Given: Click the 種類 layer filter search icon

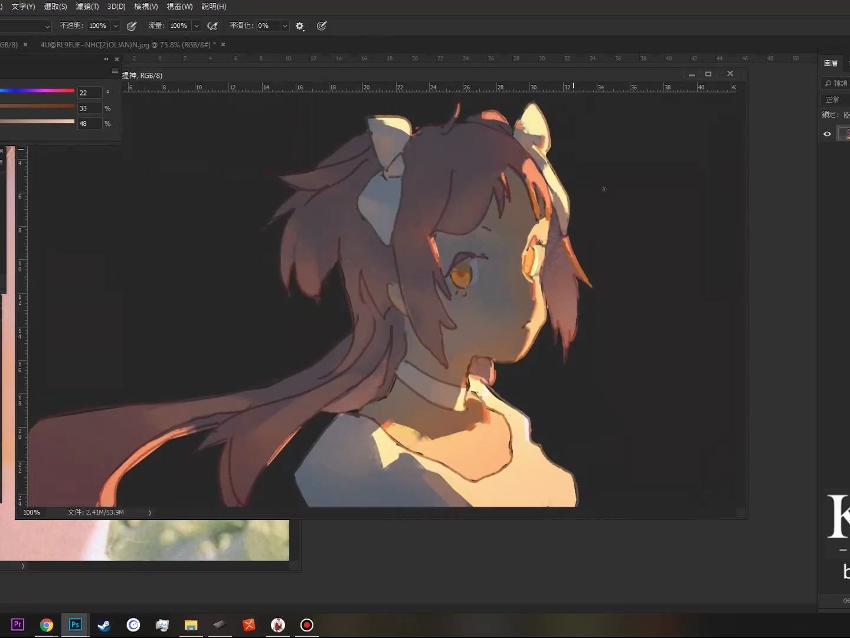Looking at the screenshot, I should pyautogui.click(x=828, y=83).
